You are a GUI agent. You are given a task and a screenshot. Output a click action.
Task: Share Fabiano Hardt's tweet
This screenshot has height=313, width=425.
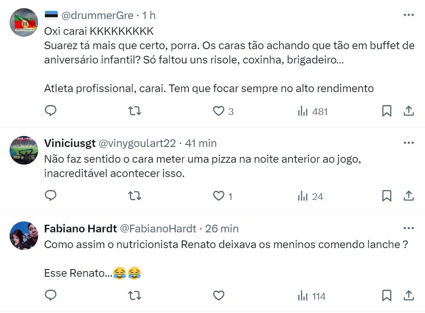coord(409,296)
